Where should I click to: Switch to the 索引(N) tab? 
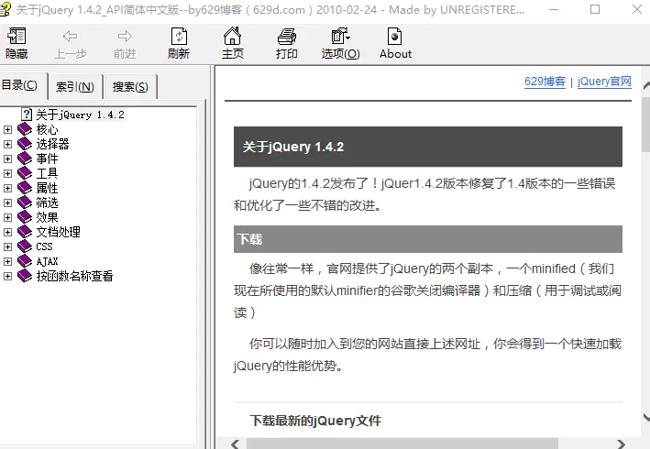74,87
